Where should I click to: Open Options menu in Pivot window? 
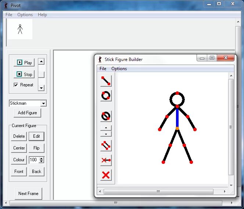point(25,15)
